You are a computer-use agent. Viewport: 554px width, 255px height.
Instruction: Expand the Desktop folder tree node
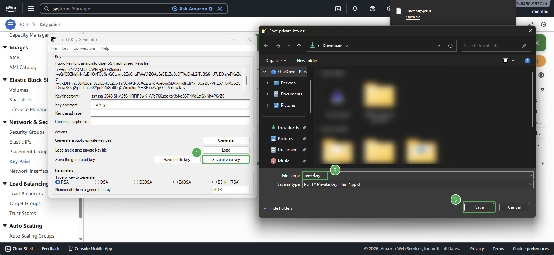click(267, 83)
